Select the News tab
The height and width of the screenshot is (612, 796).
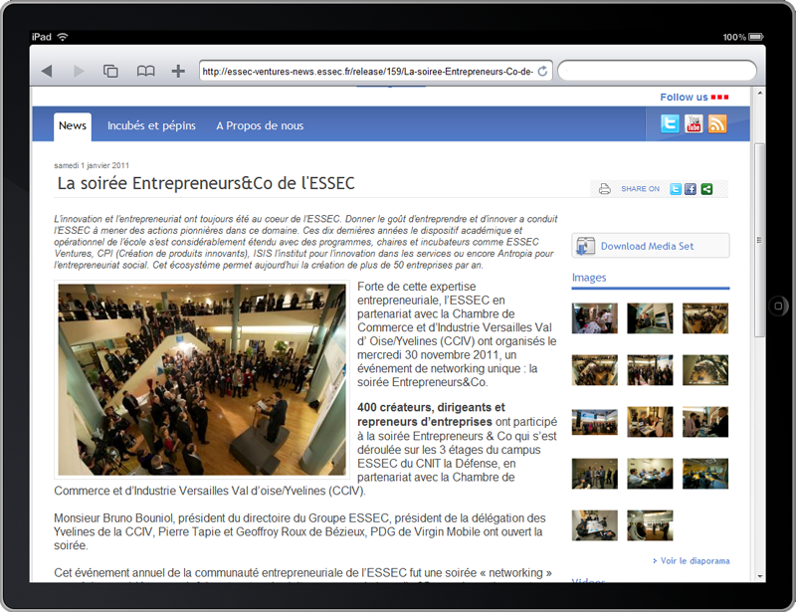[73, 126]
